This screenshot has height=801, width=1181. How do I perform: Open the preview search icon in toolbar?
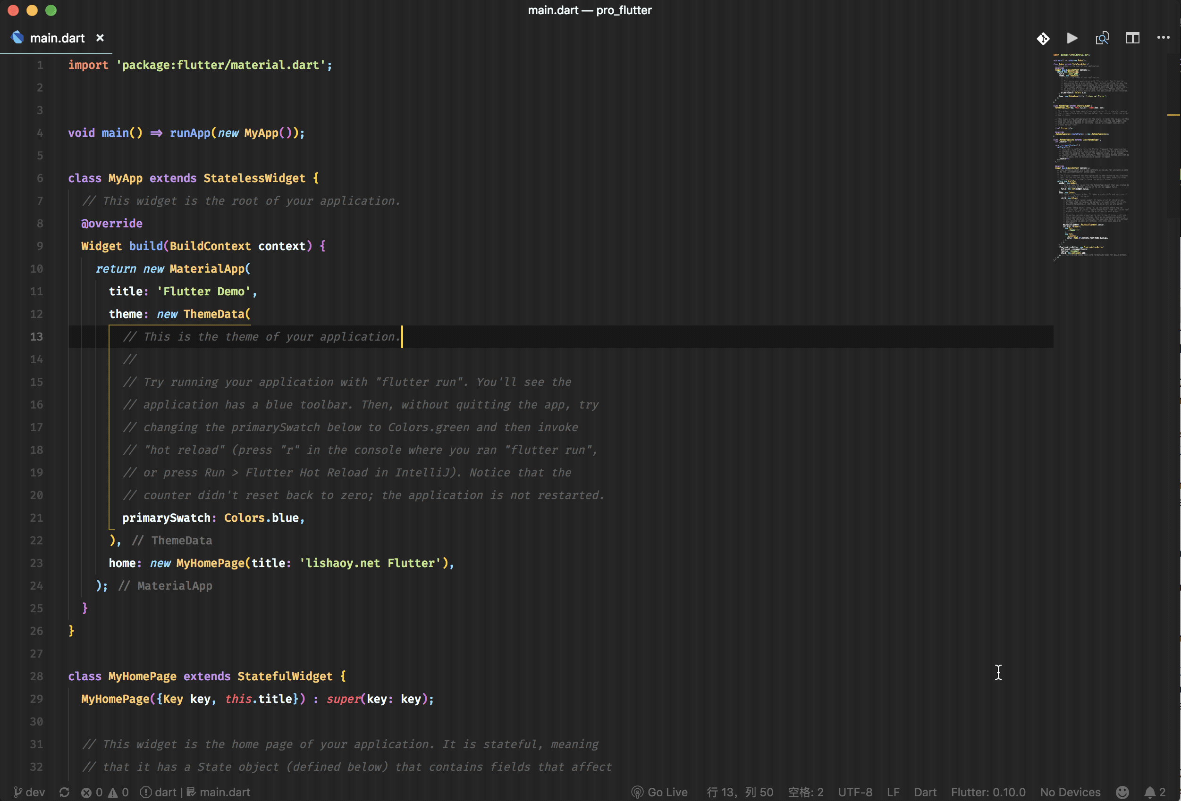[1102, 39]
